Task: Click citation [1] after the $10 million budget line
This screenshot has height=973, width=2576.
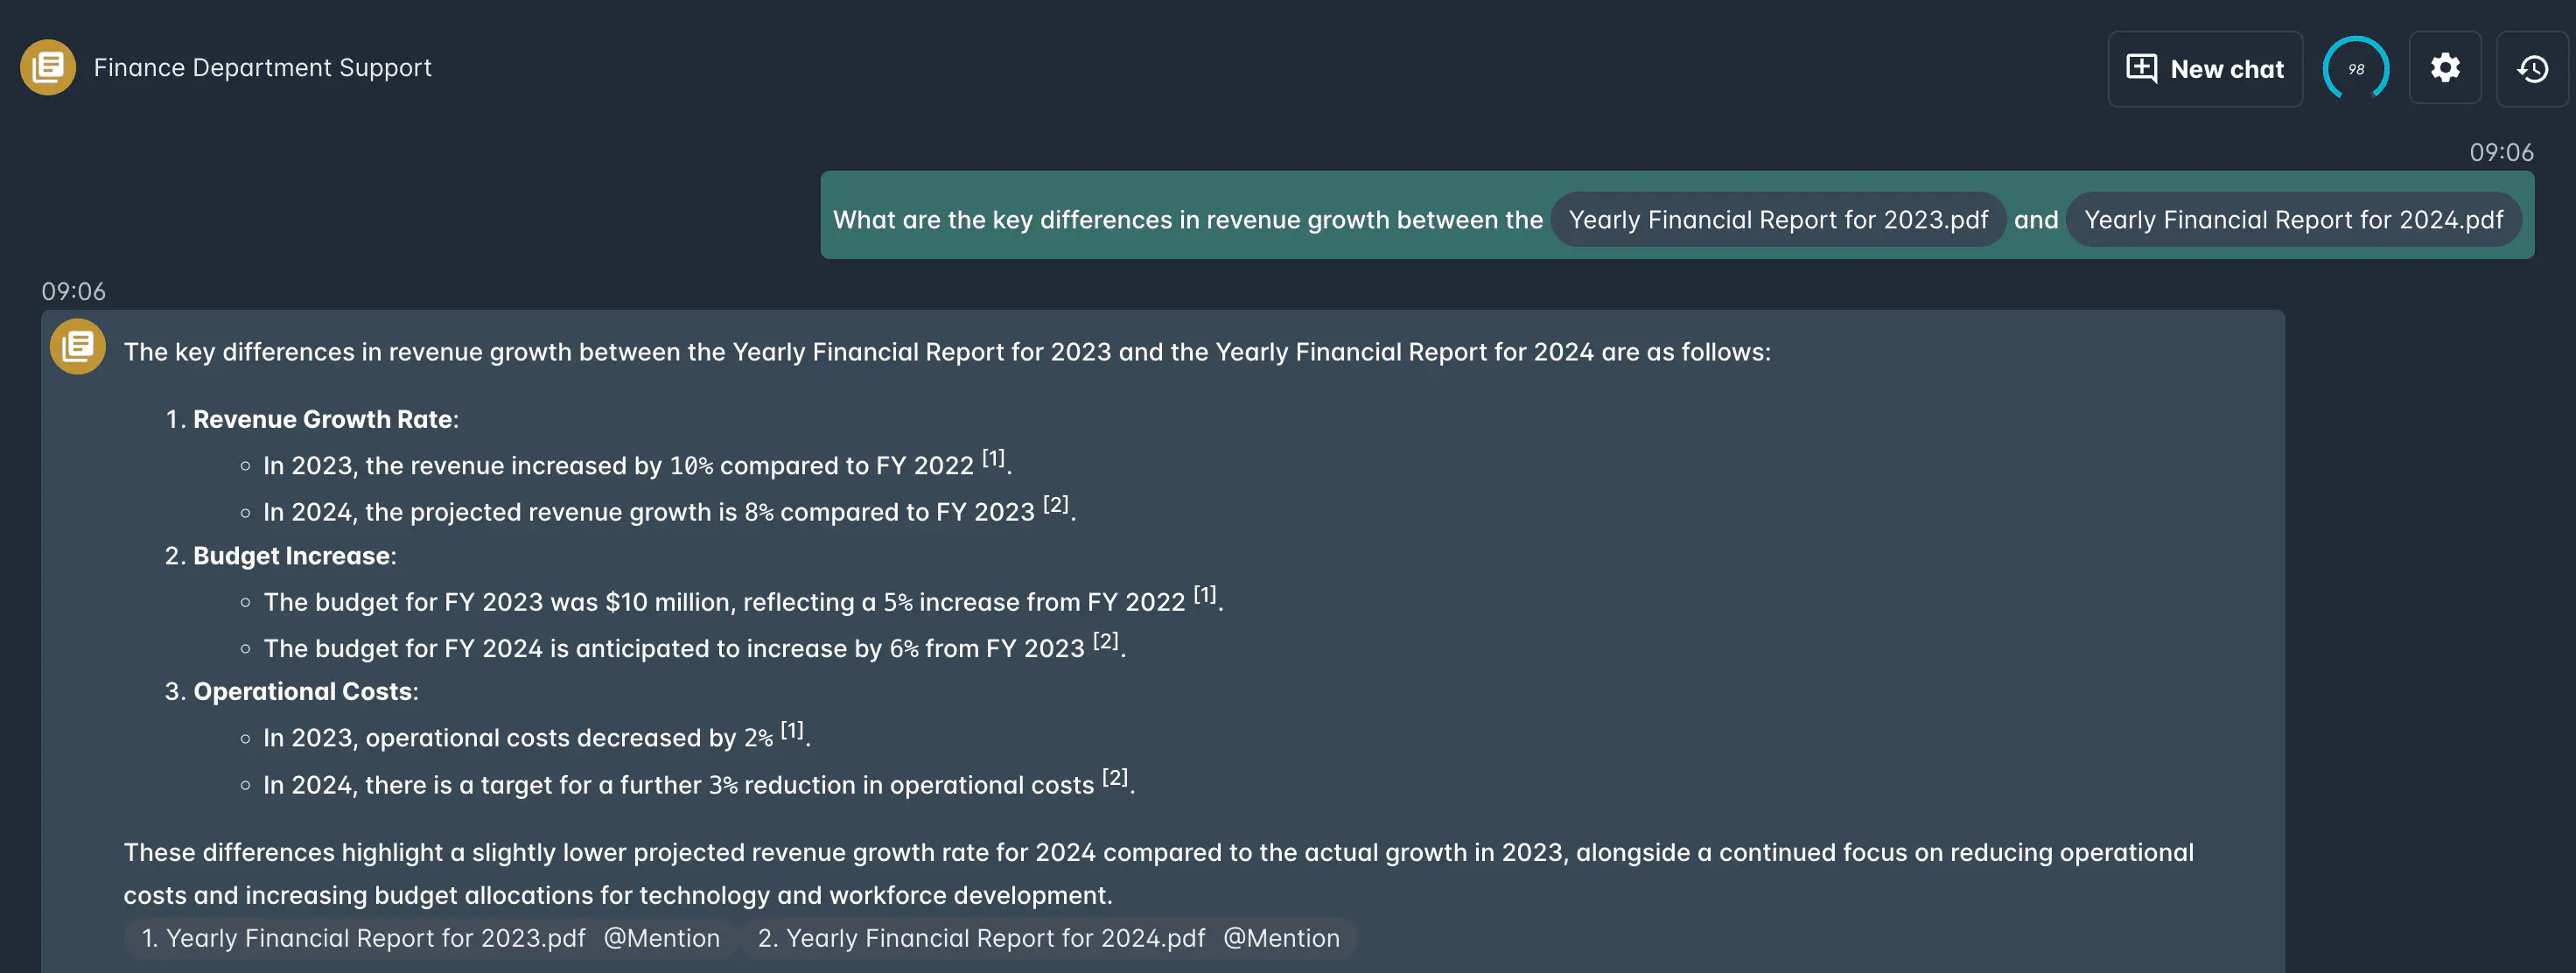Action: coord(1205,594)
